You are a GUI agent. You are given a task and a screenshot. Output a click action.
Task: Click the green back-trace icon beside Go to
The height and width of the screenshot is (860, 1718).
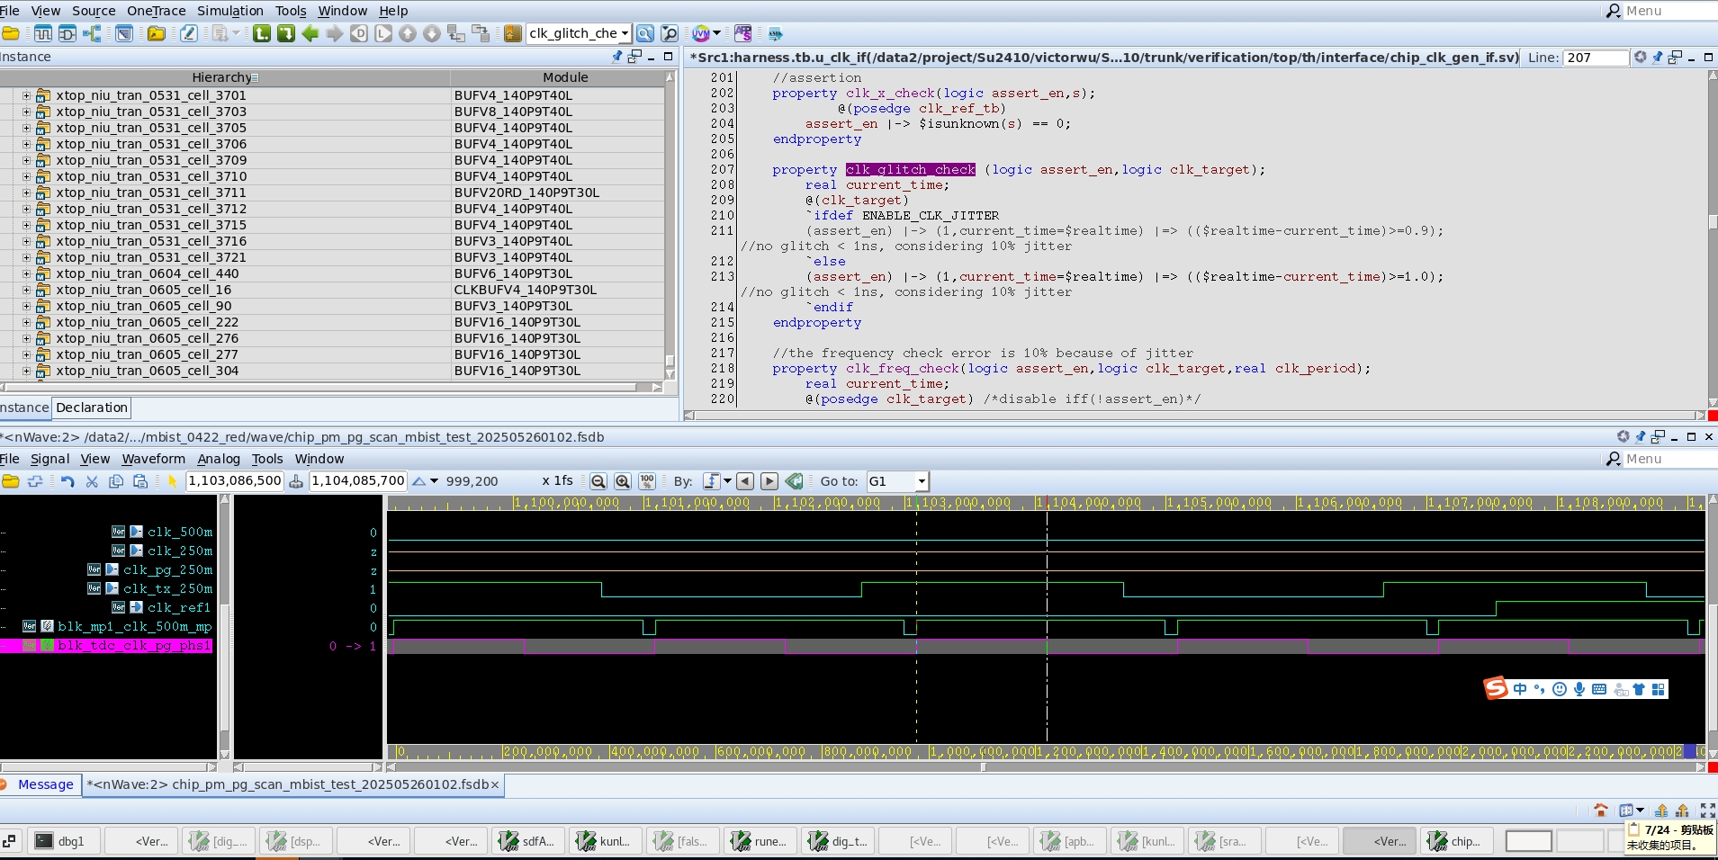coord(795,481)
